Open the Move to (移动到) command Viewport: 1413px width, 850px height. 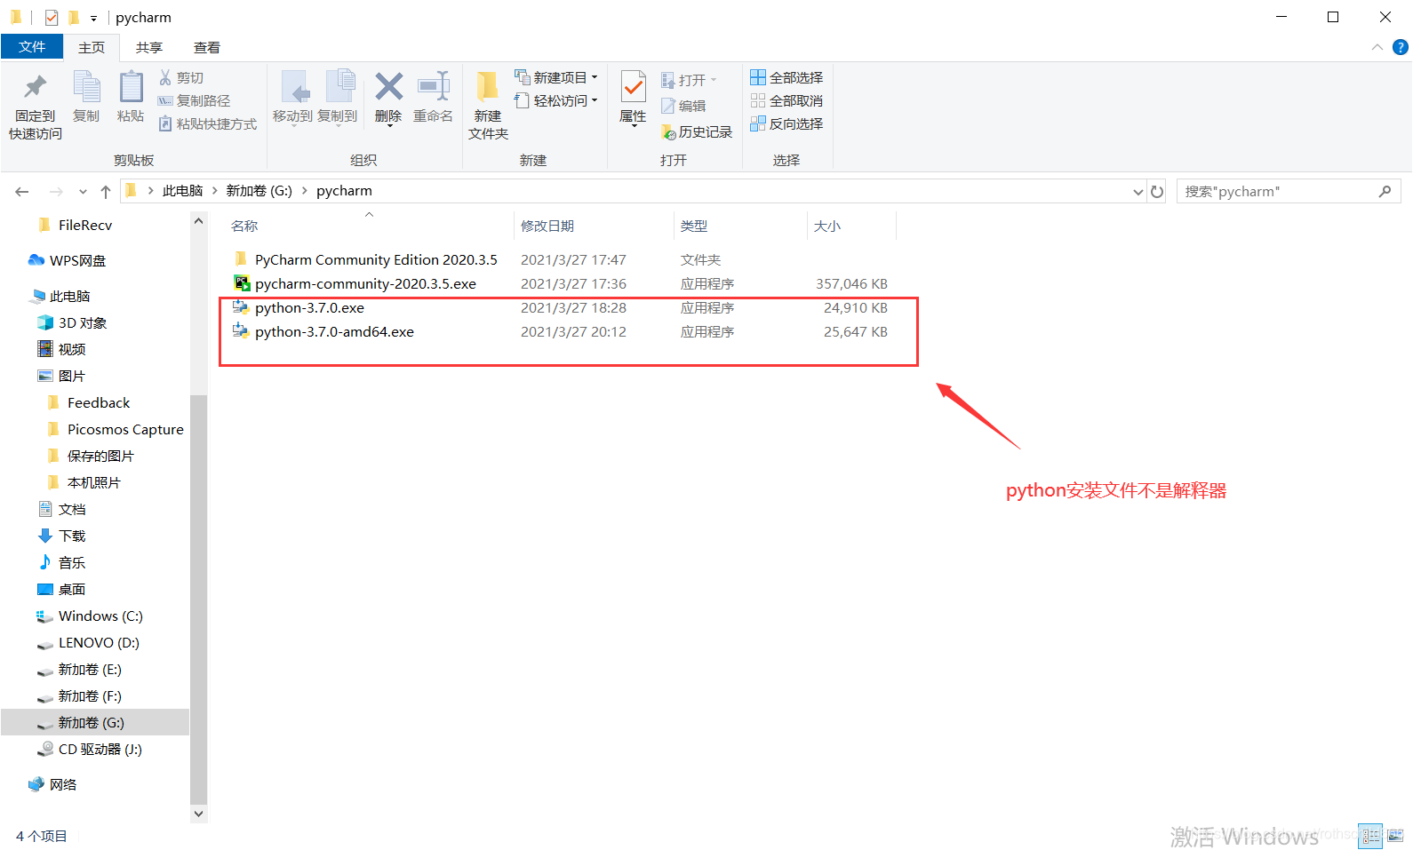click(293, 98)
